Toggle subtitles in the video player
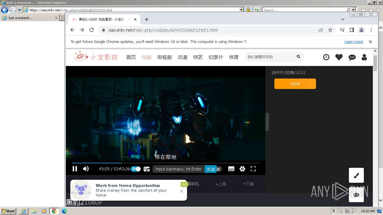 pyautogui.click(x=231, y=169)
